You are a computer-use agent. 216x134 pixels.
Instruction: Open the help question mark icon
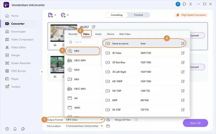[x=7, y=129]
